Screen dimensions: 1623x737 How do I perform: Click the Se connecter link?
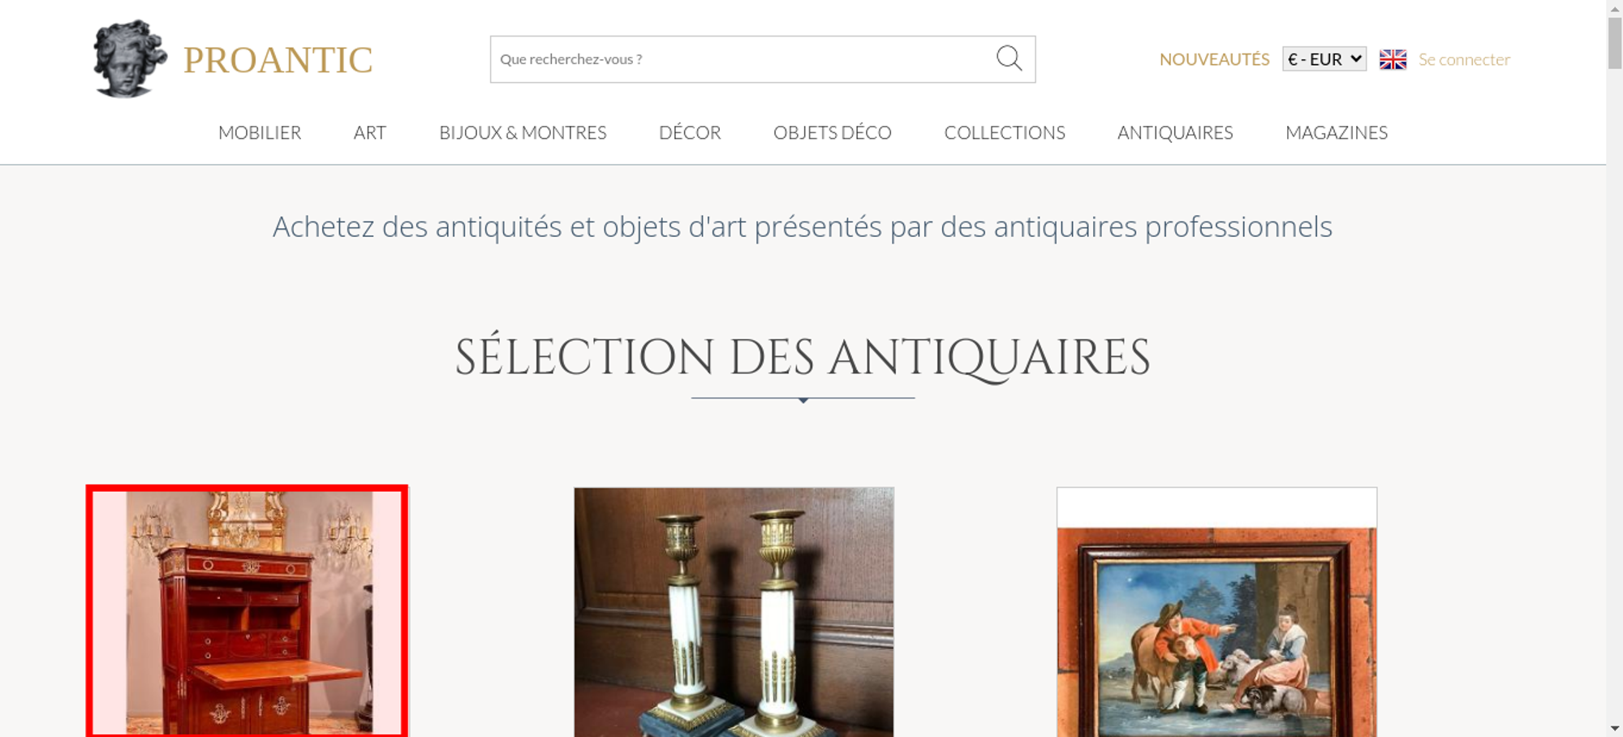pos(1464,59)
